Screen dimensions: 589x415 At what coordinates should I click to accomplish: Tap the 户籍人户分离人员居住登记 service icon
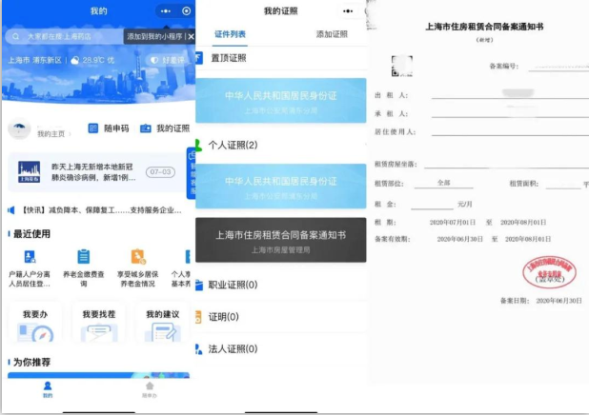click(30, 256)
